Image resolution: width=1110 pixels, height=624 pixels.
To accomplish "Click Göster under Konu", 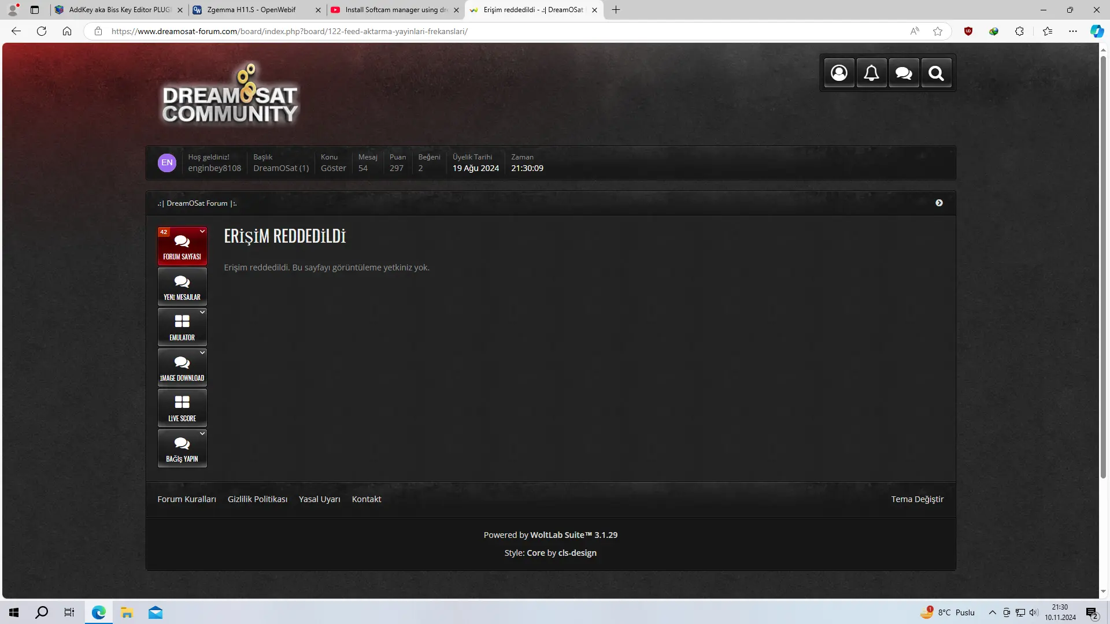I will 334,168.
